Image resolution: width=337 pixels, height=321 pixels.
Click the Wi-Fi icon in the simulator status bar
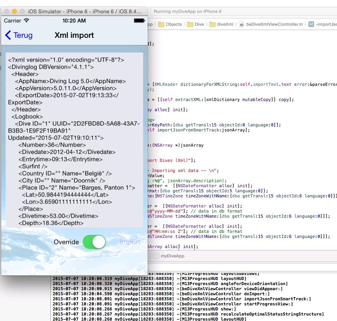tap(27, 20)
